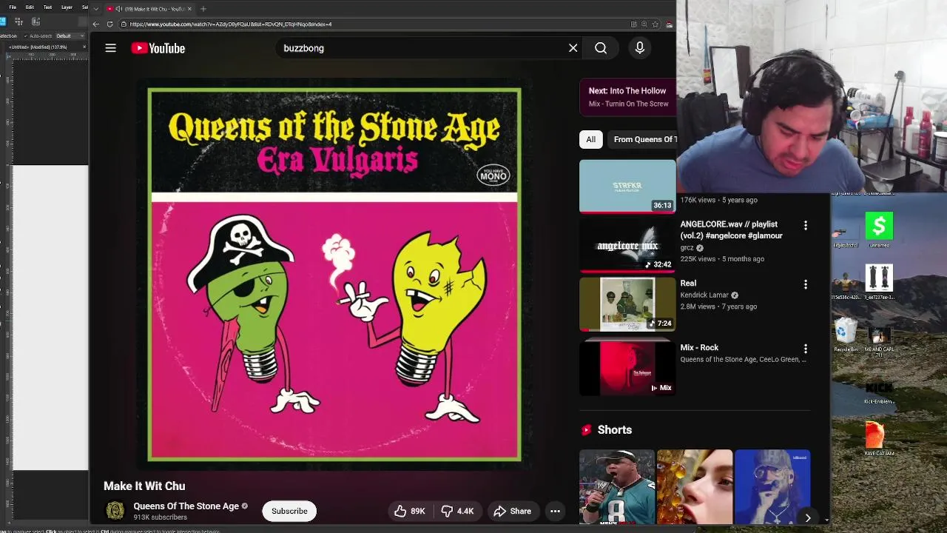Screen dimensions: 947x533
Task: Click the zoom magnifier icon in address bar
Action: pyautogui.click(x=644, y=24)
